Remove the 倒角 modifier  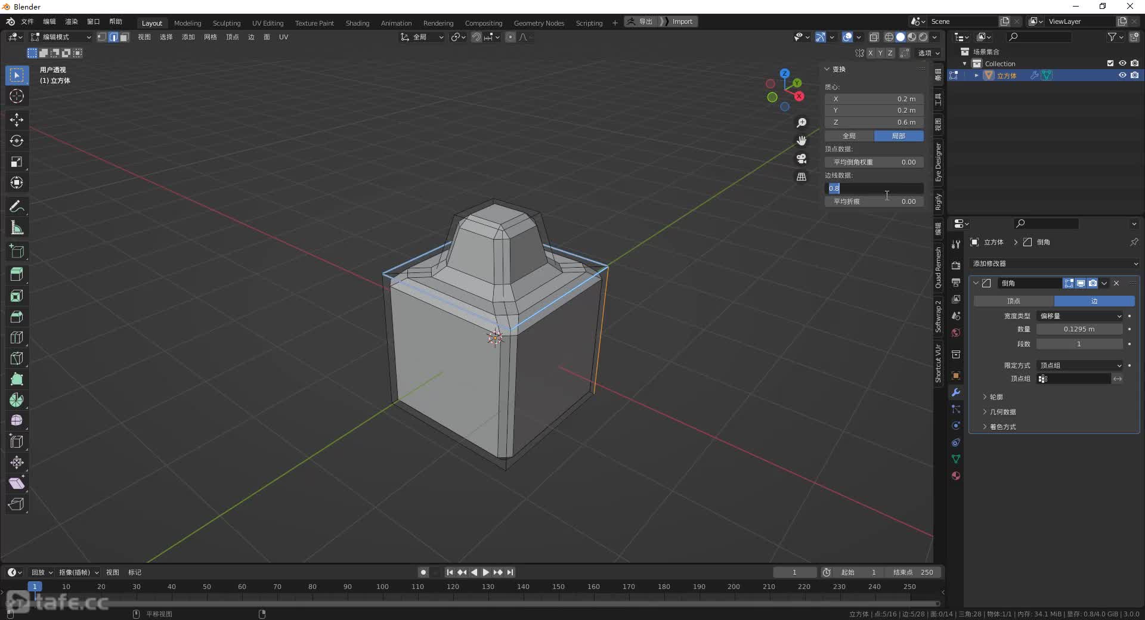(1116, 283)
